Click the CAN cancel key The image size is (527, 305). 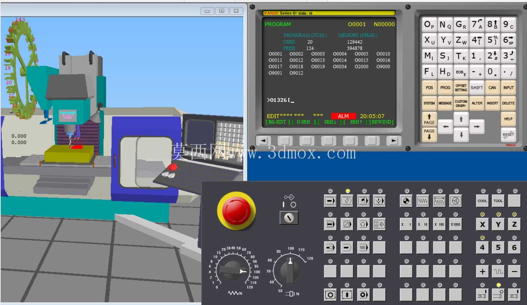click(x=493, y=87)
